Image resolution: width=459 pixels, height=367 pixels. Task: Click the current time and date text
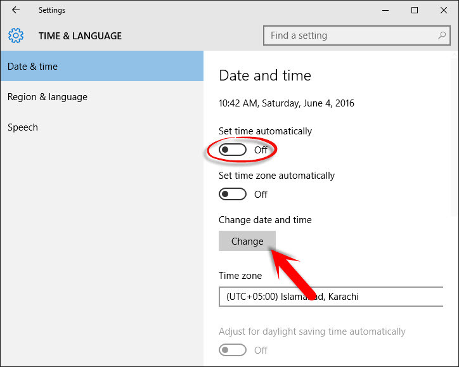pos(287,103)
